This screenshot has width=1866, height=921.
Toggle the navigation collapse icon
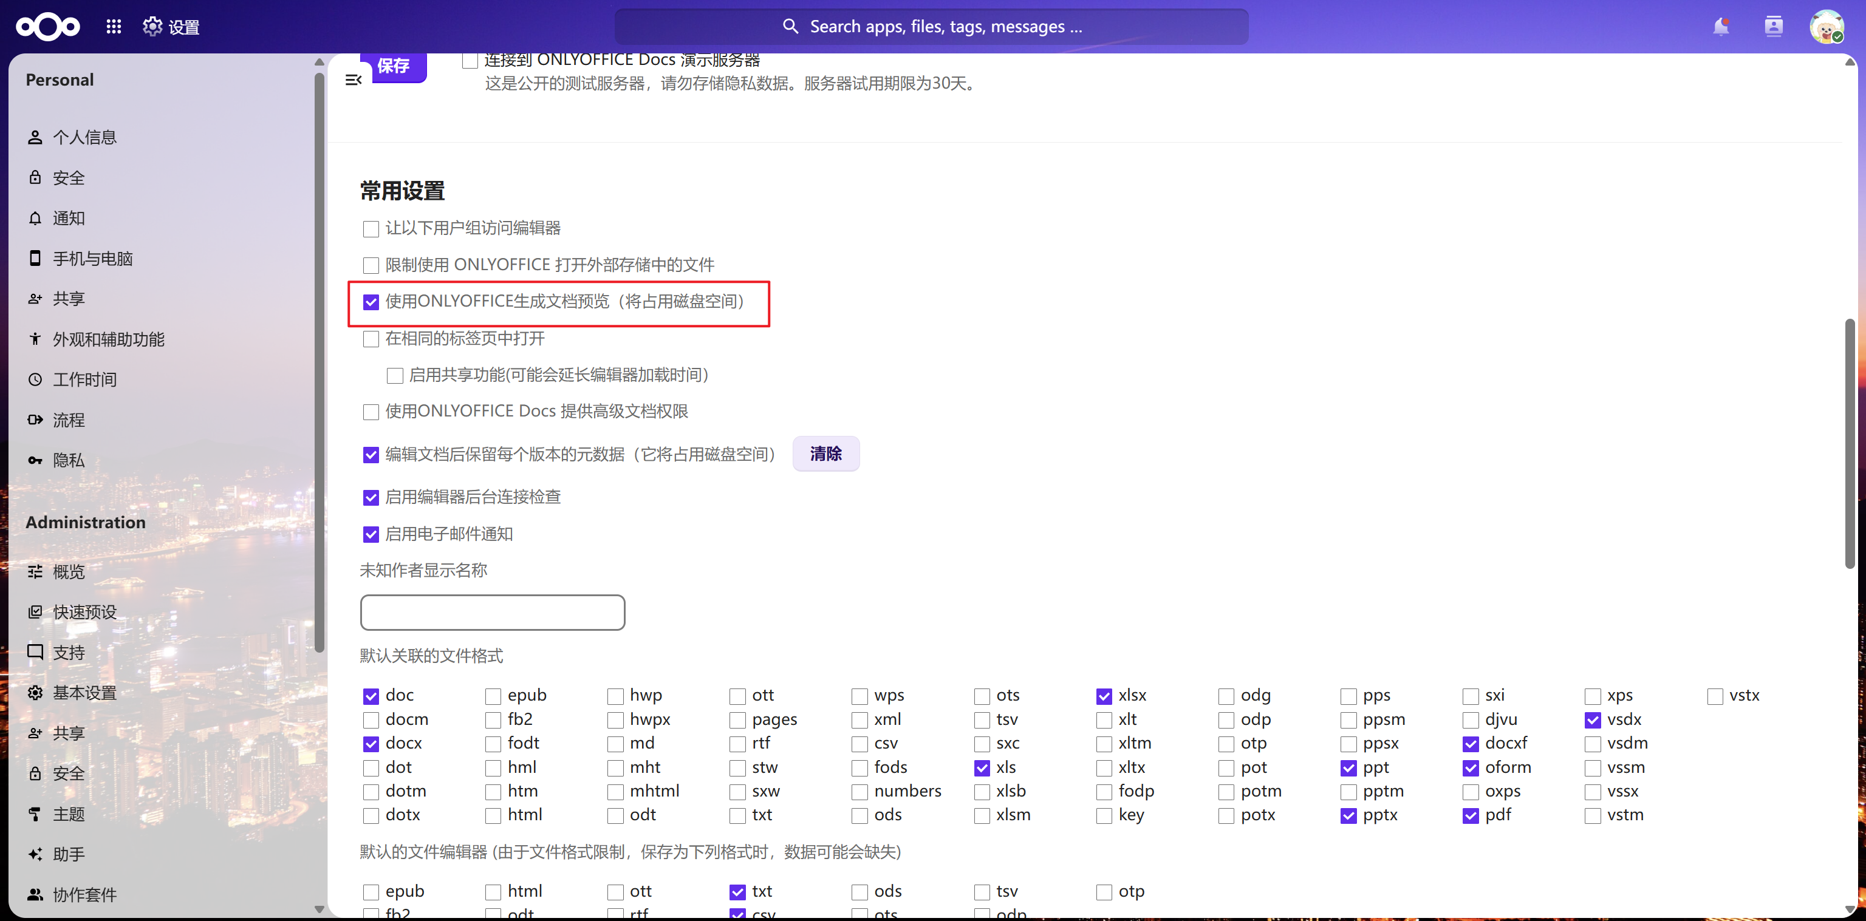coord(354,80)
